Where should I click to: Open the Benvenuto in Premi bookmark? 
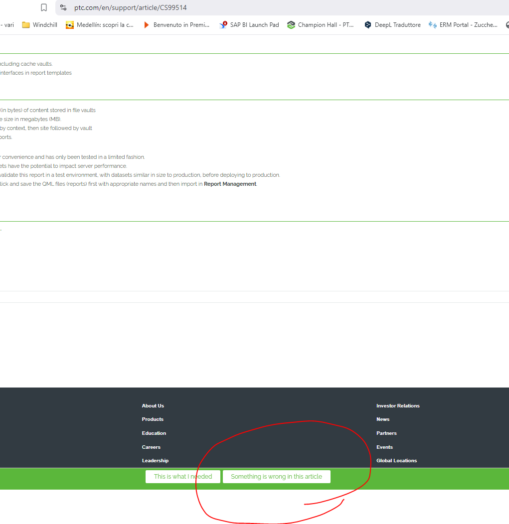coord(176,24)
